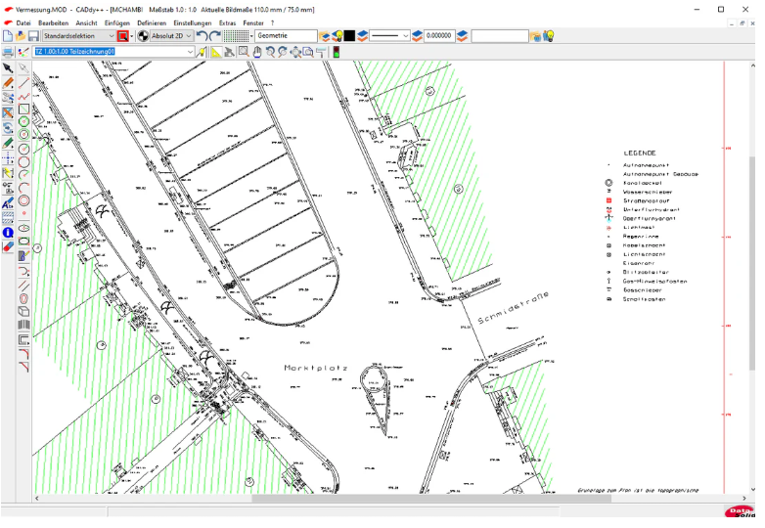765x528 pixels.
Task: Select the eraser tool in left sidebar
Action: (8, 246)
